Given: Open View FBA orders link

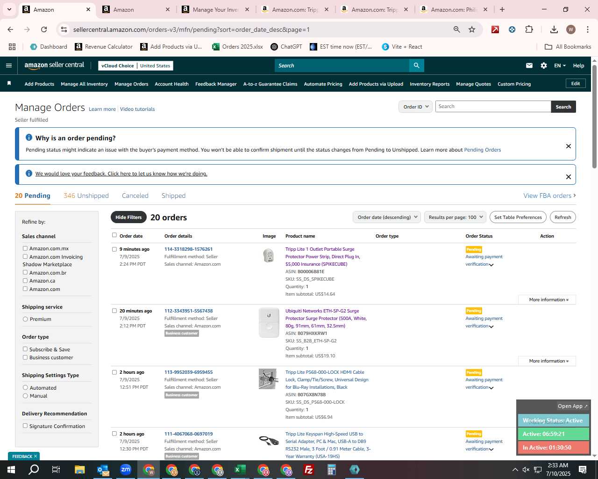Looking at the screenshot, I should click(x=549, y=196).
